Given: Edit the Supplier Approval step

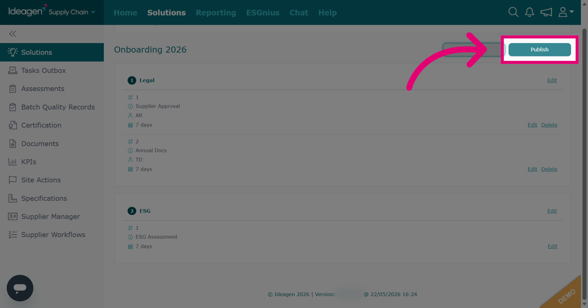Looking at the screenshot, I should tap(532, 125).
